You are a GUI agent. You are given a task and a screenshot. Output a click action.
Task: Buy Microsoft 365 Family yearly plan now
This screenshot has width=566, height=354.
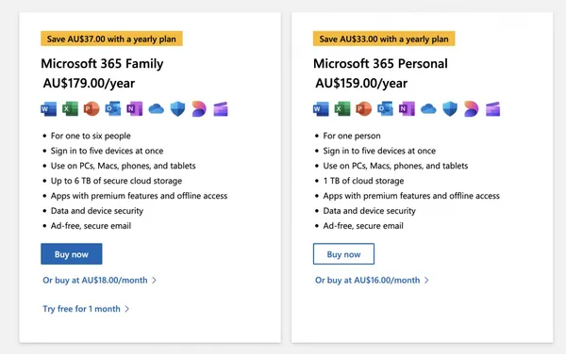pyautogui.click(x=72, y=254)
